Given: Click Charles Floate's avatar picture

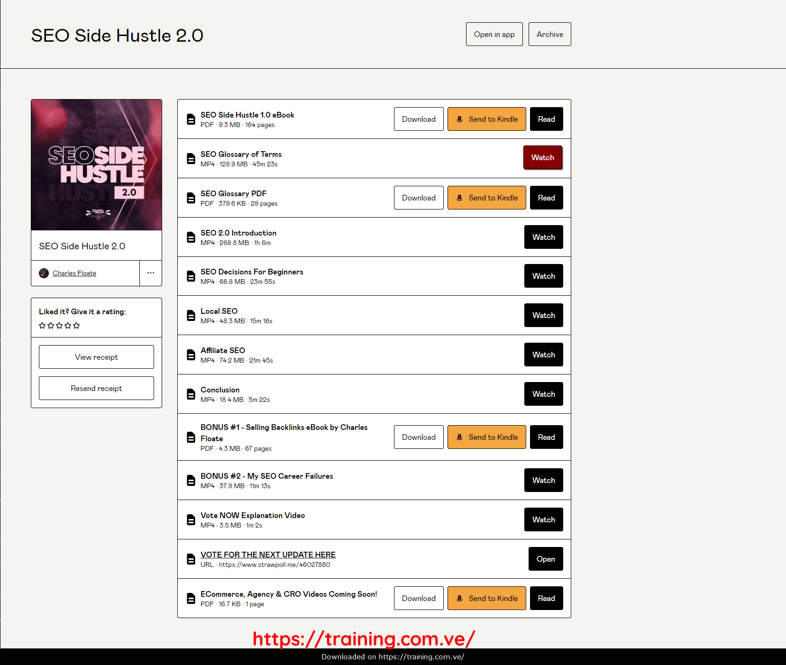Looking at the screenshot, I should pos(44,273).
